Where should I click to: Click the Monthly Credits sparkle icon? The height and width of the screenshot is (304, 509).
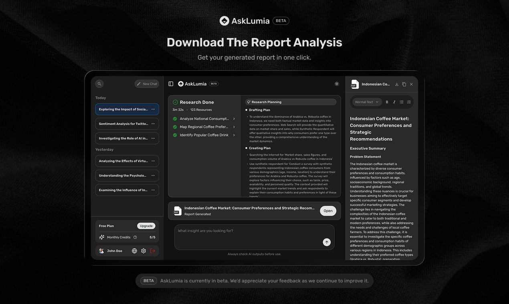pos(102,237)
